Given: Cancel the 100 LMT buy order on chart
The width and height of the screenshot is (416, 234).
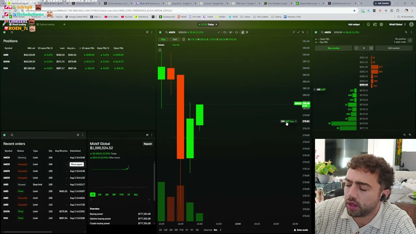Looking at the screenshot, I should 295,121.
